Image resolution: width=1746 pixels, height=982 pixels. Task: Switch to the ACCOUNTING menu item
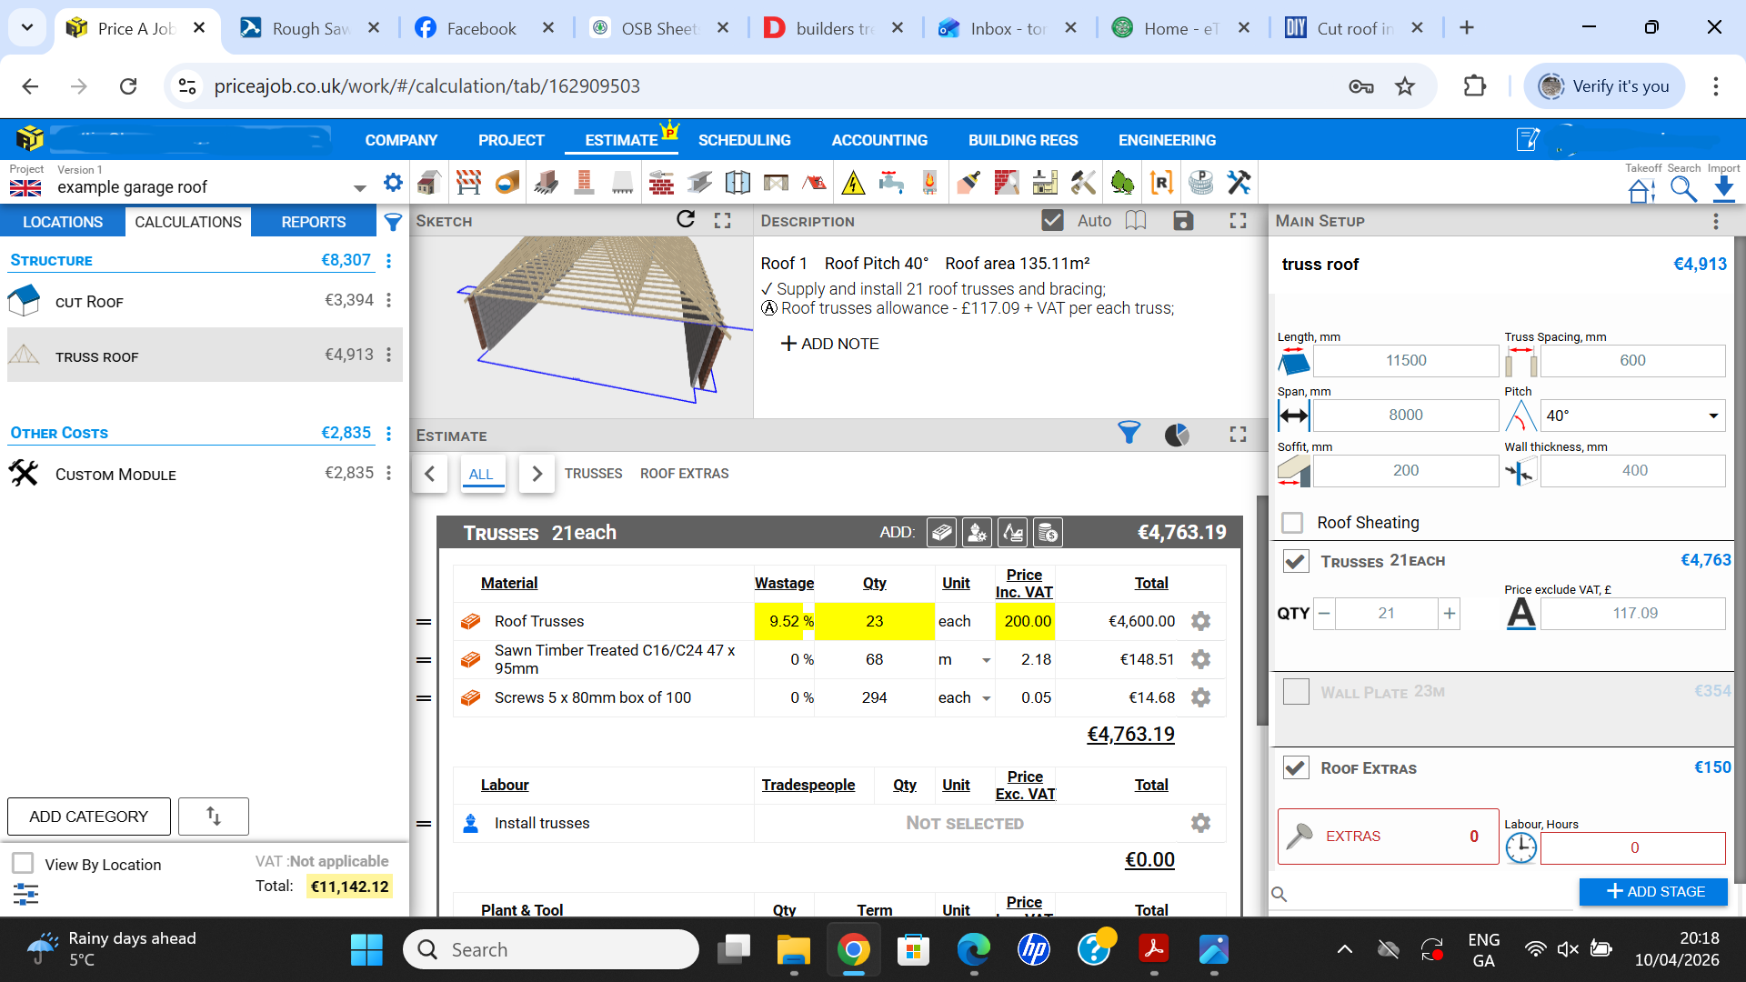pyautogui.click(x=878, y=140)
